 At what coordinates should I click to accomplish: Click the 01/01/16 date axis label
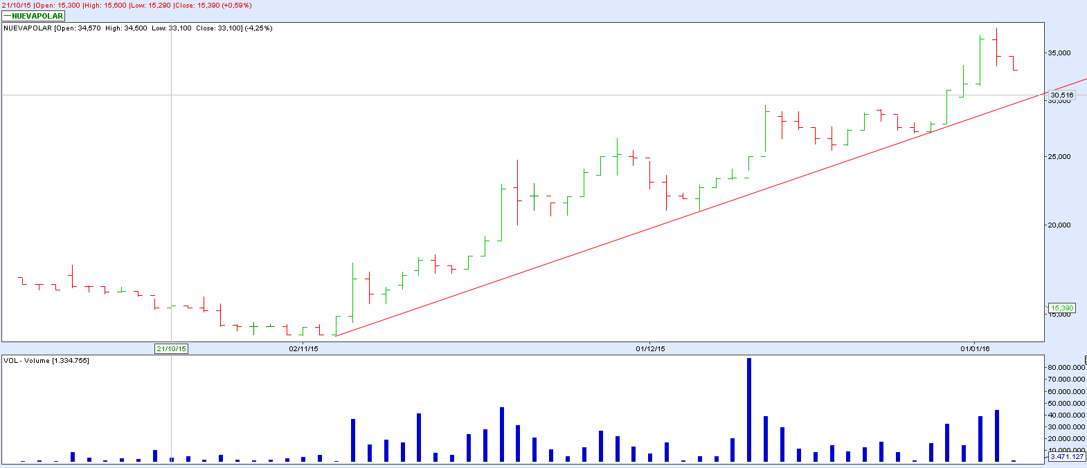975,348
